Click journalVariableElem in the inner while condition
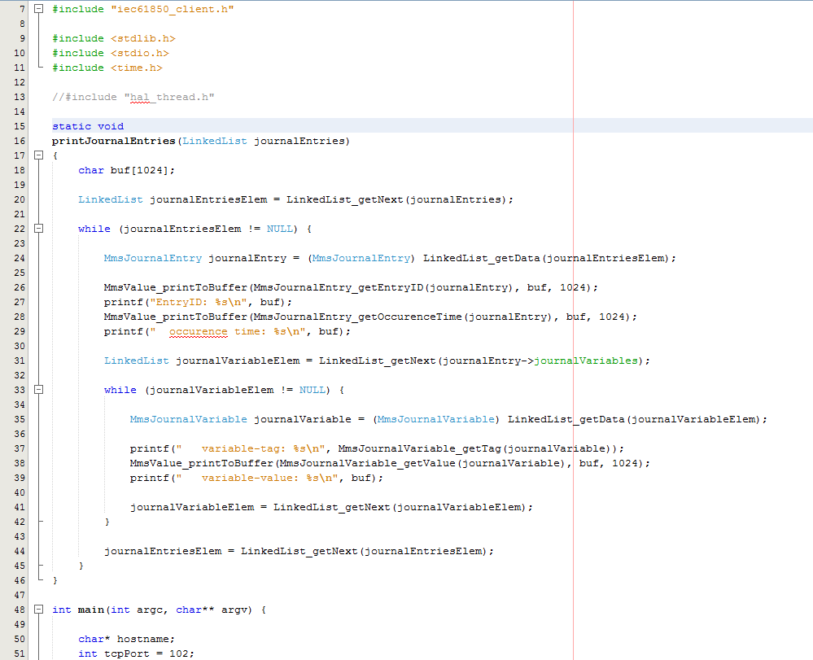The height and width of the screenshot is (660, 813). 212,390
